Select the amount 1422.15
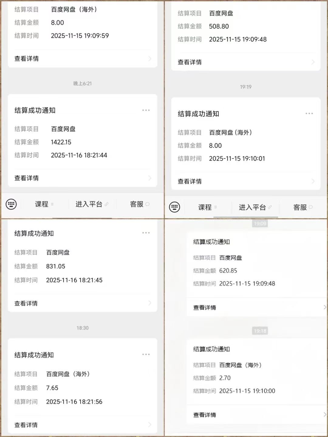Image resolution: width=328 pixels, height=437 pixels. 61,142
